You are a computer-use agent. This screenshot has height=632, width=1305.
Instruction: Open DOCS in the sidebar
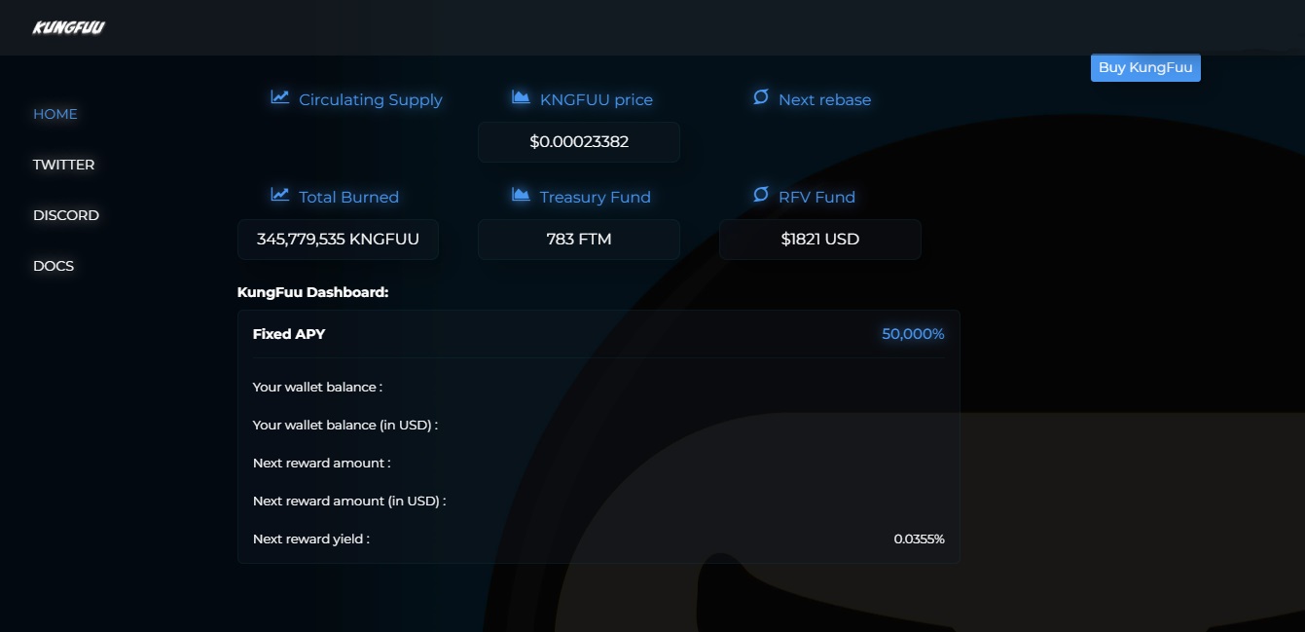point(54,266)
